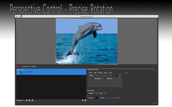This screenshot has height=107, width=172.
Task: Click the Quality value 100
Action: pyautogui.click(x=118, y=98)
